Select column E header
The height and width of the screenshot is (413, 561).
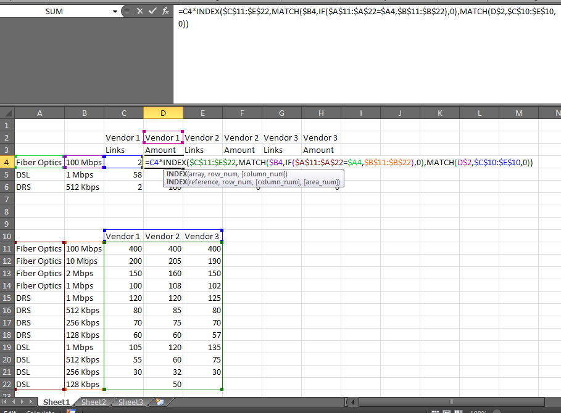(x=202, y=113)
